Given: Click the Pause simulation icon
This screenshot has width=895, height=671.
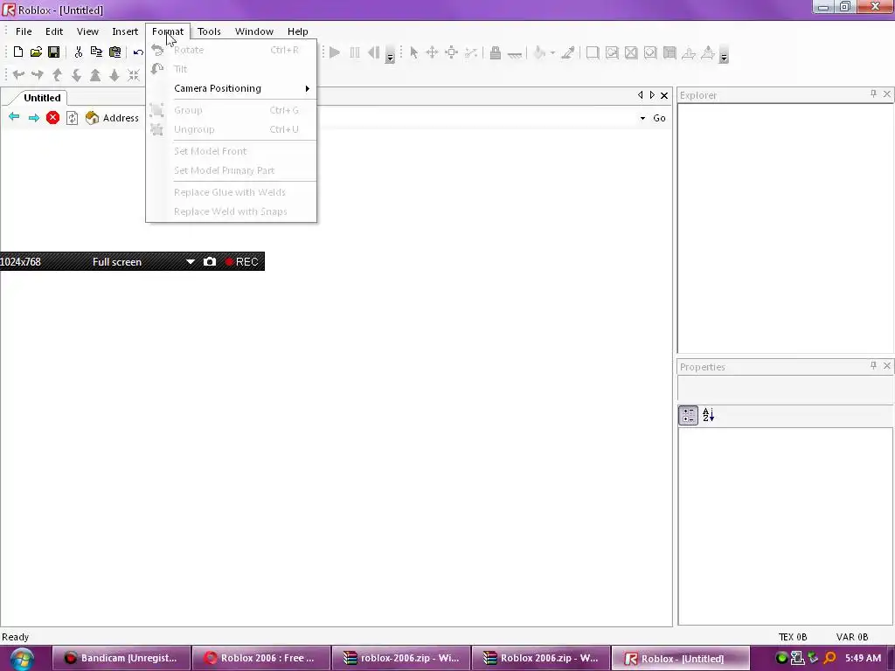Looking at the screenshot, I should 355,53.
